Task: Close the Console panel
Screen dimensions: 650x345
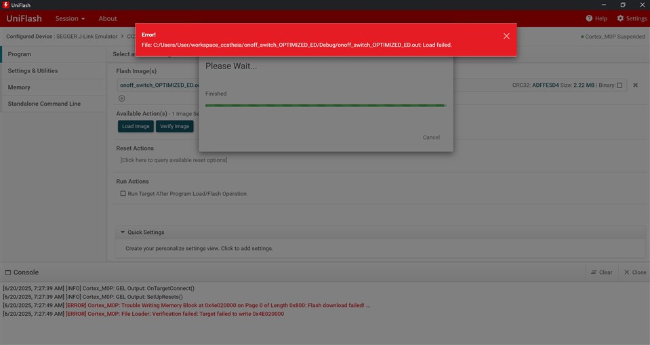Action: click(x=635, y=272)
